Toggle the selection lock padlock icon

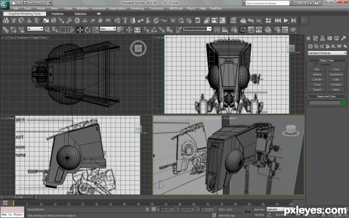(x=147, y=209)
